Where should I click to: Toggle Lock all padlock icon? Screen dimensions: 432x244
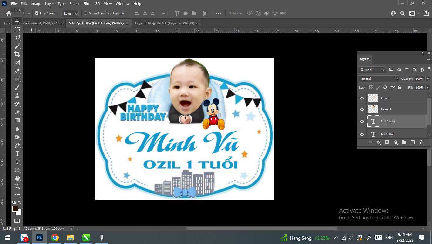click(399, 87)
